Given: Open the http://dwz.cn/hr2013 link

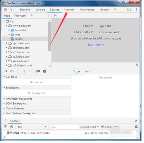Looking at the screenshot, I should [35, 133].
